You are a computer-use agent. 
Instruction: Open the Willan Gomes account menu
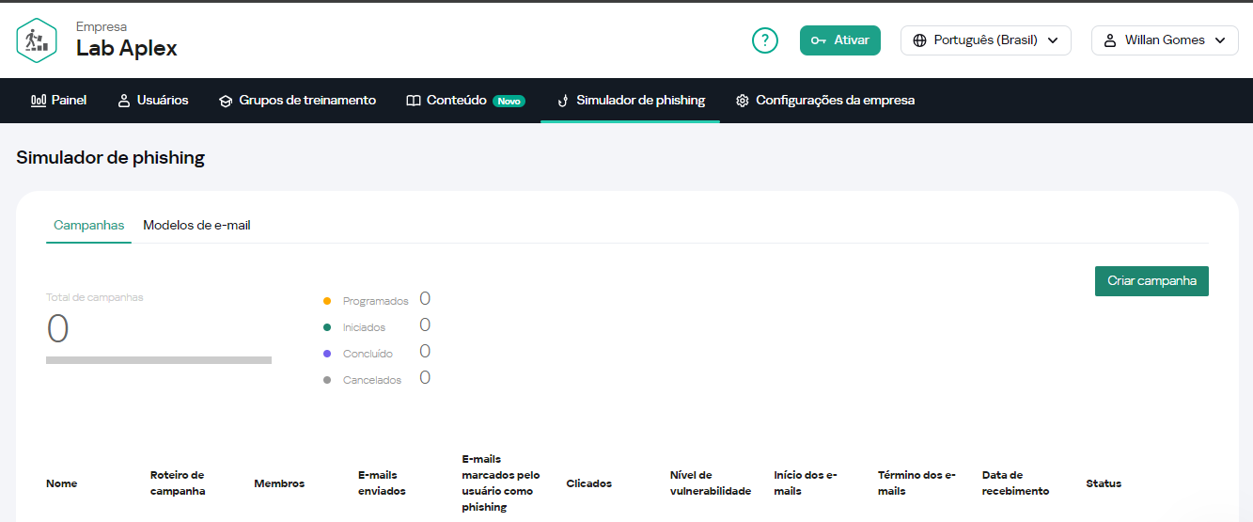[x=1165, y=40]
